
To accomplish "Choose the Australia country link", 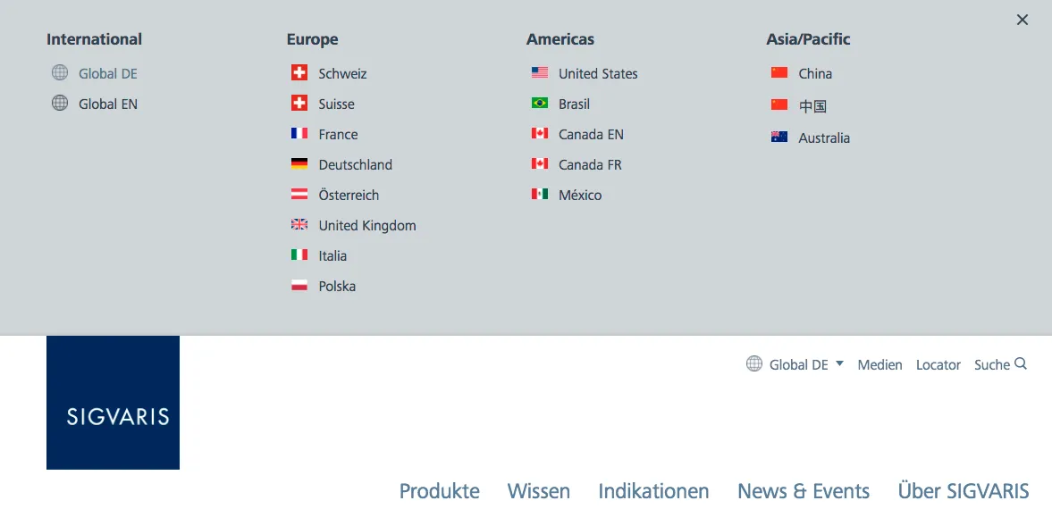I will click(824, 138).
